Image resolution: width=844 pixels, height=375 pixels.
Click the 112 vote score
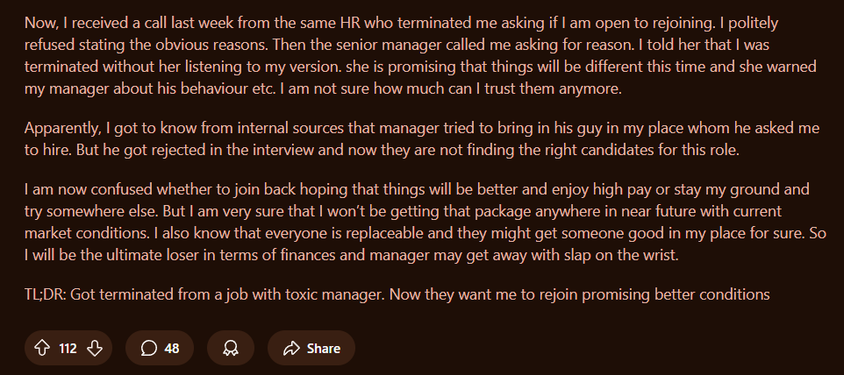68,348
